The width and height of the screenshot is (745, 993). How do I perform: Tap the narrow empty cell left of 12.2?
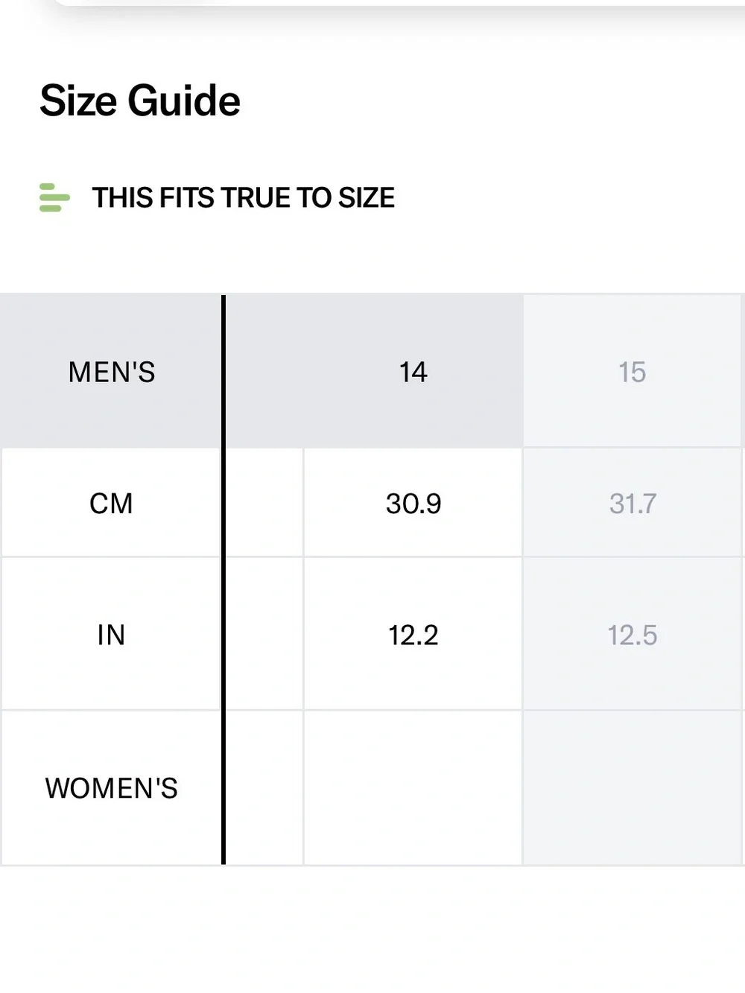click(x=264, y=635)
